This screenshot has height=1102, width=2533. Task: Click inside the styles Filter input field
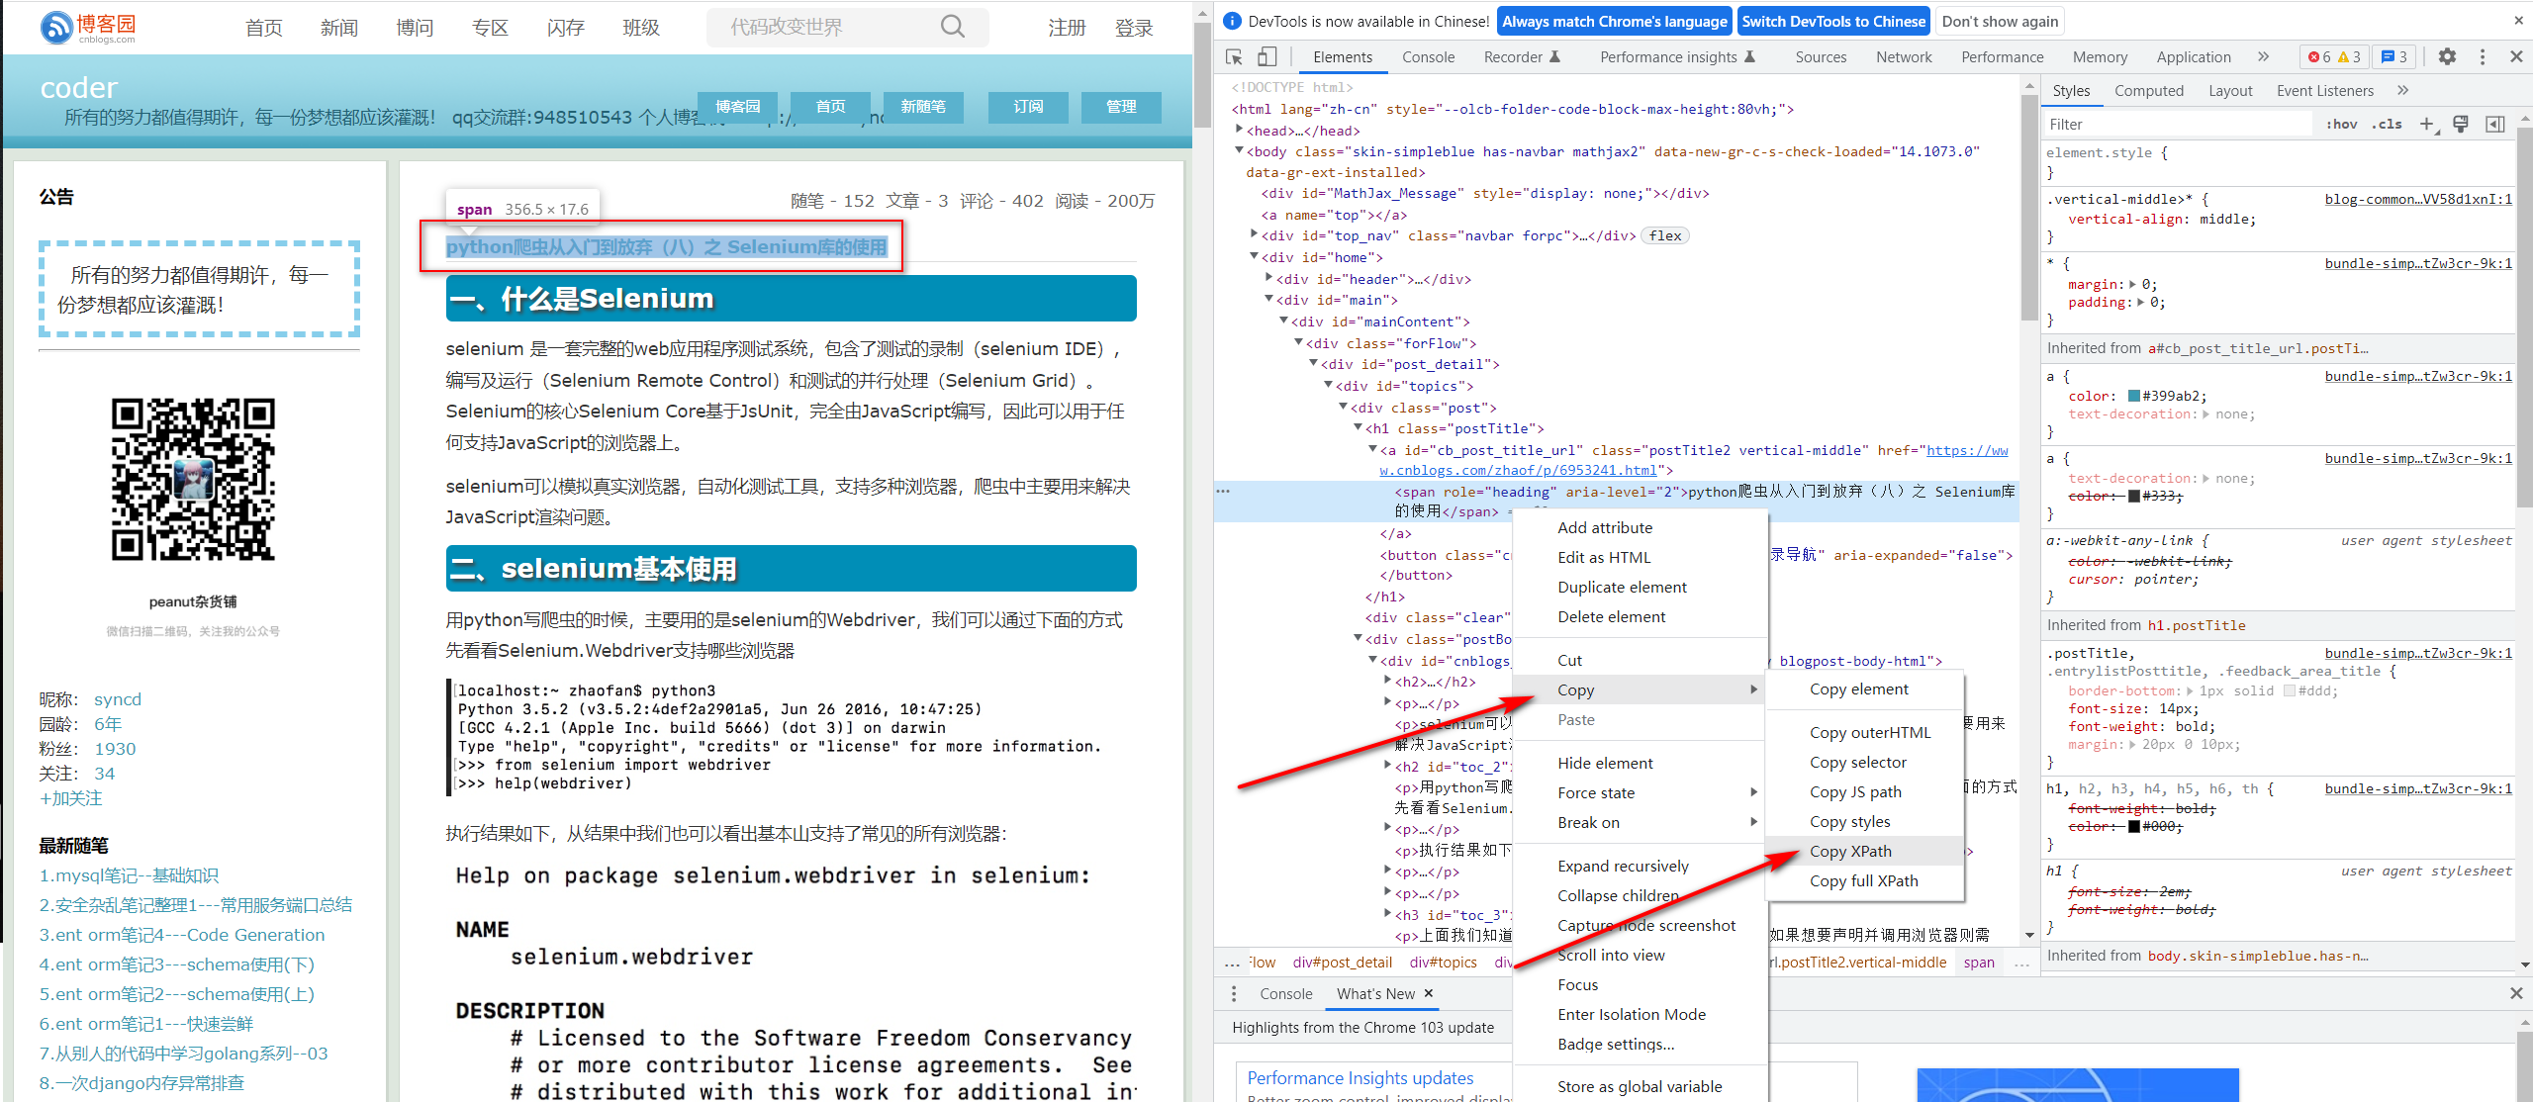2177,123
